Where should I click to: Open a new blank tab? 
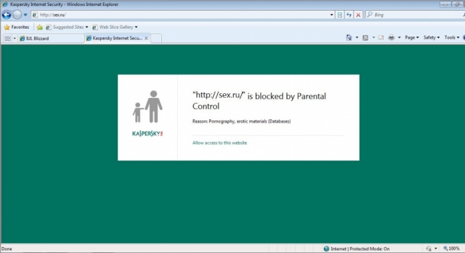157,38
